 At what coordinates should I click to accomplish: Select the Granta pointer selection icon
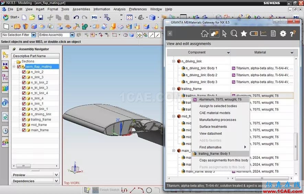tap(224, 34)
